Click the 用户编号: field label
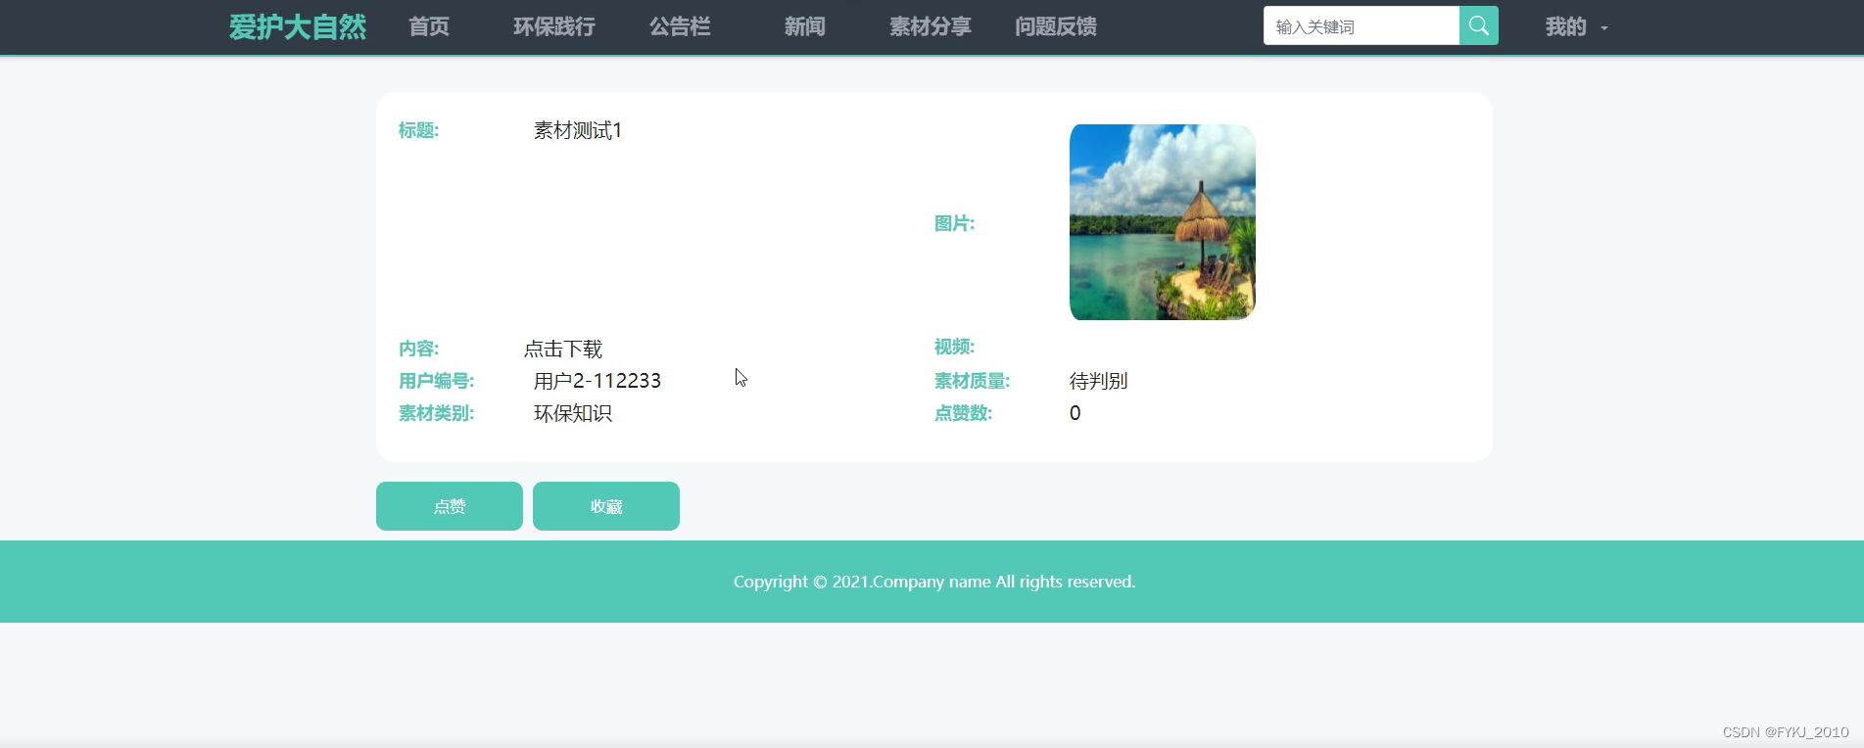 tap(437, 381)
